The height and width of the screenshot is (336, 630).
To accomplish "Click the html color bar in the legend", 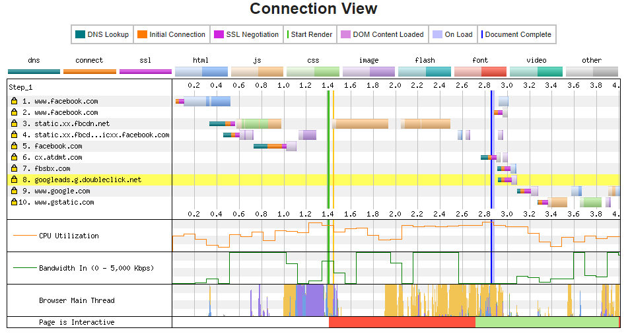I will coord(201,72).
